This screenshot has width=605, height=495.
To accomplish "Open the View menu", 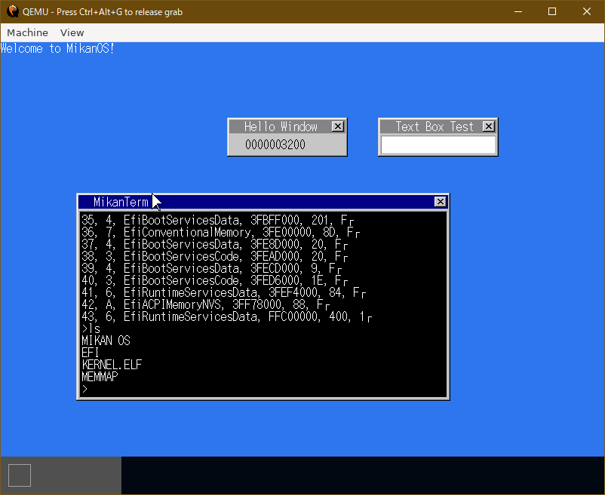I will coord(72,32).
